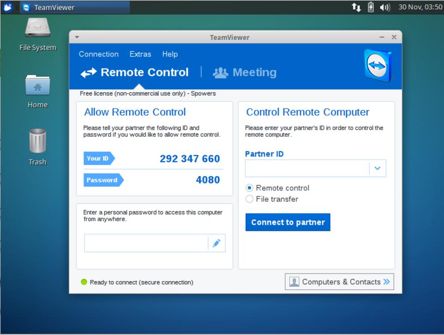Open the Home folder desktop icon
The height and width of the screenshot is (335, 444).
point(37,86)
